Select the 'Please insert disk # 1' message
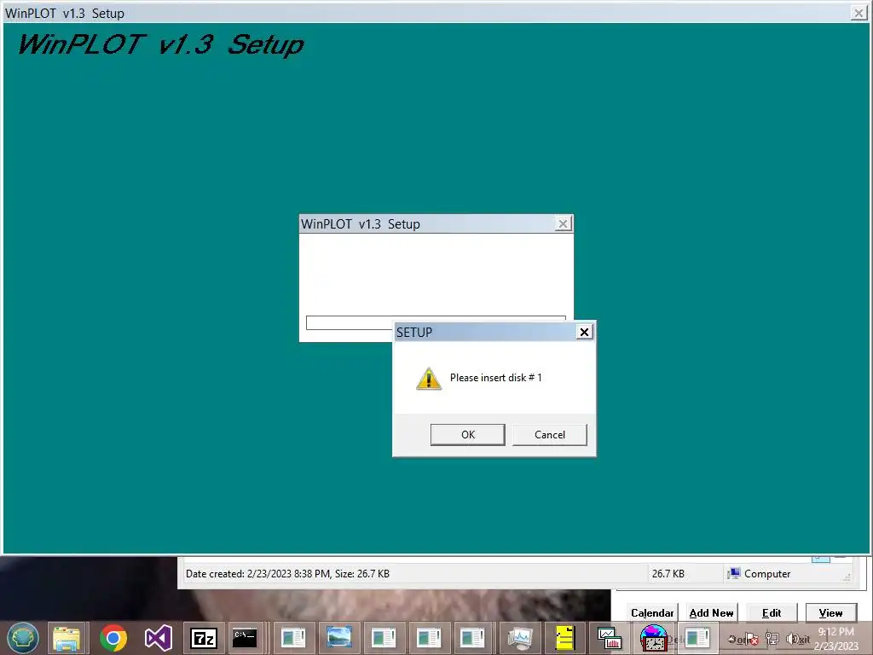Screen dimensions: 873x655 pyautogui.click(x=495, y=378)
